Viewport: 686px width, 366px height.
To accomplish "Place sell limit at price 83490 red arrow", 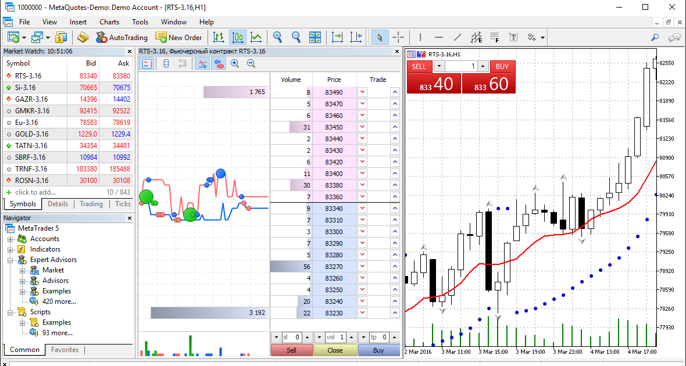I will pos(362,92).
